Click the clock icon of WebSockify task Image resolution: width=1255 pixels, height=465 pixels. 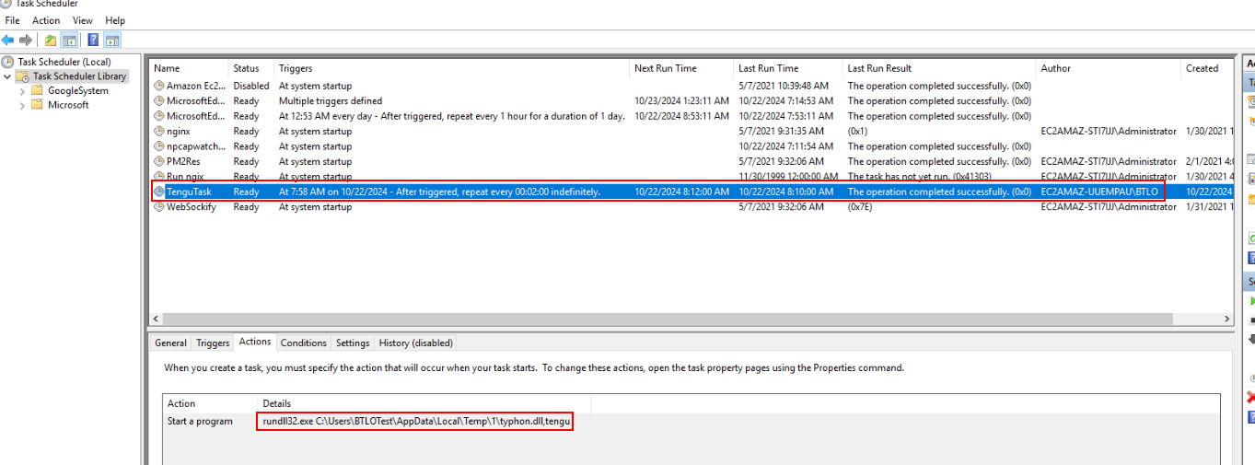[159, 207]
